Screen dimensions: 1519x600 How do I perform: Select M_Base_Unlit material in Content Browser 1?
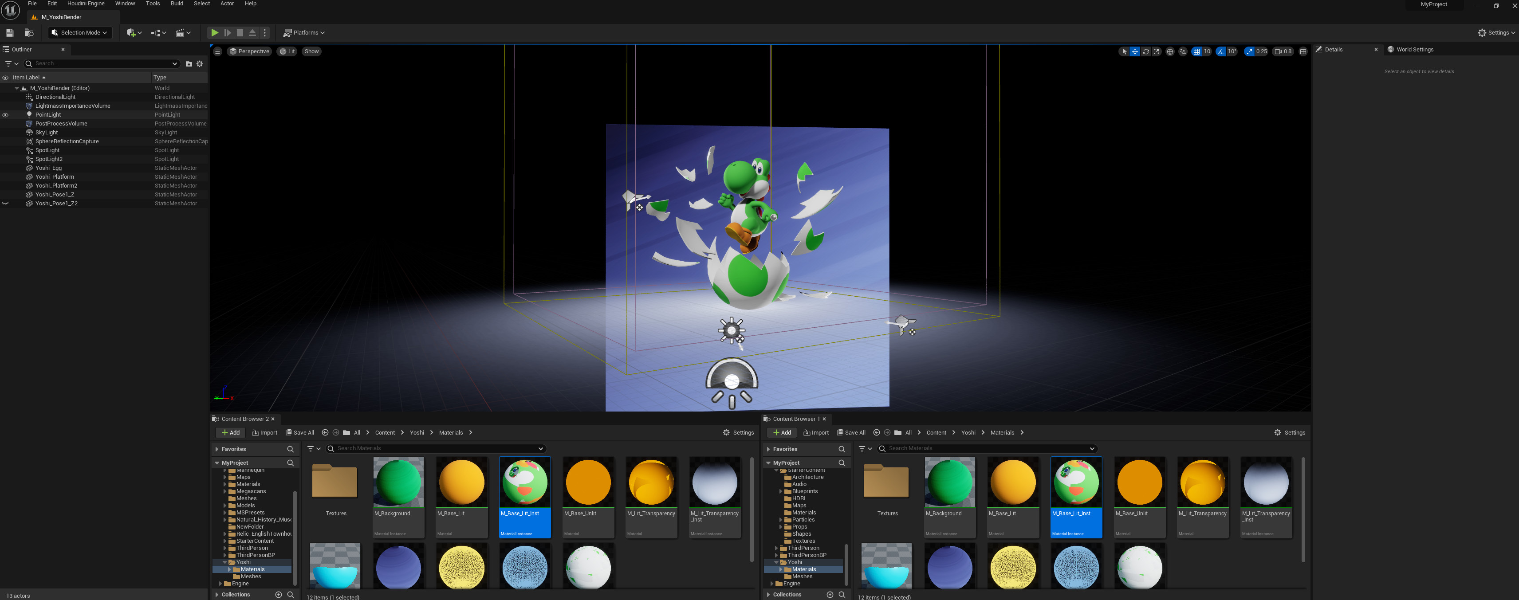pyautogui.click(x=1139, y=497)
